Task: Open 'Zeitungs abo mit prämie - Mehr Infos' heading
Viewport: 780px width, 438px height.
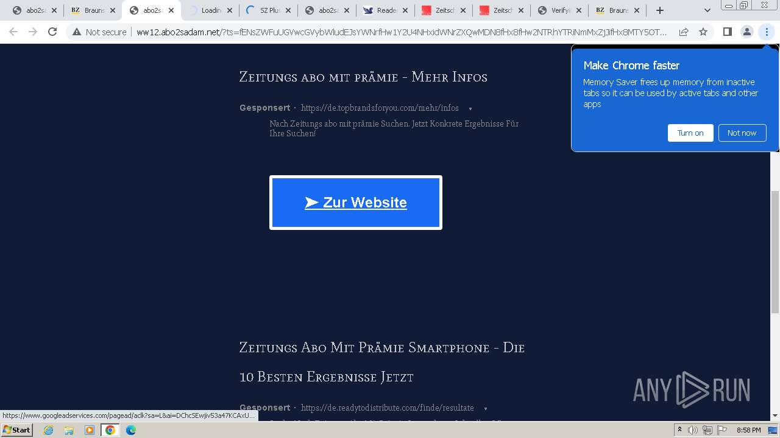Action: point(363,77)
